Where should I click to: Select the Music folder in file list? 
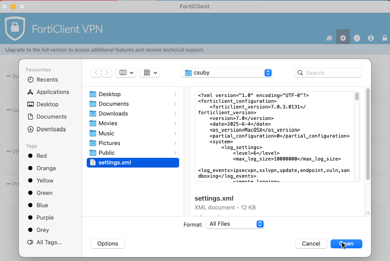pos(133,133)
